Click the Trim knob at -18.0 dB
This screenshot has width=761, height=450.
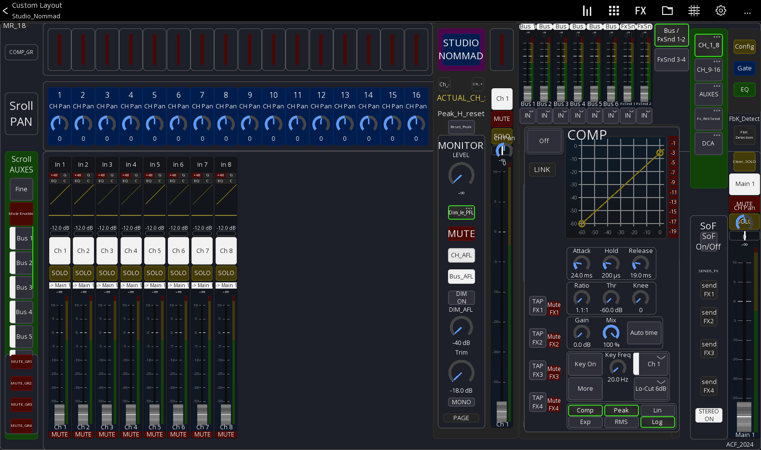[461, 372]
